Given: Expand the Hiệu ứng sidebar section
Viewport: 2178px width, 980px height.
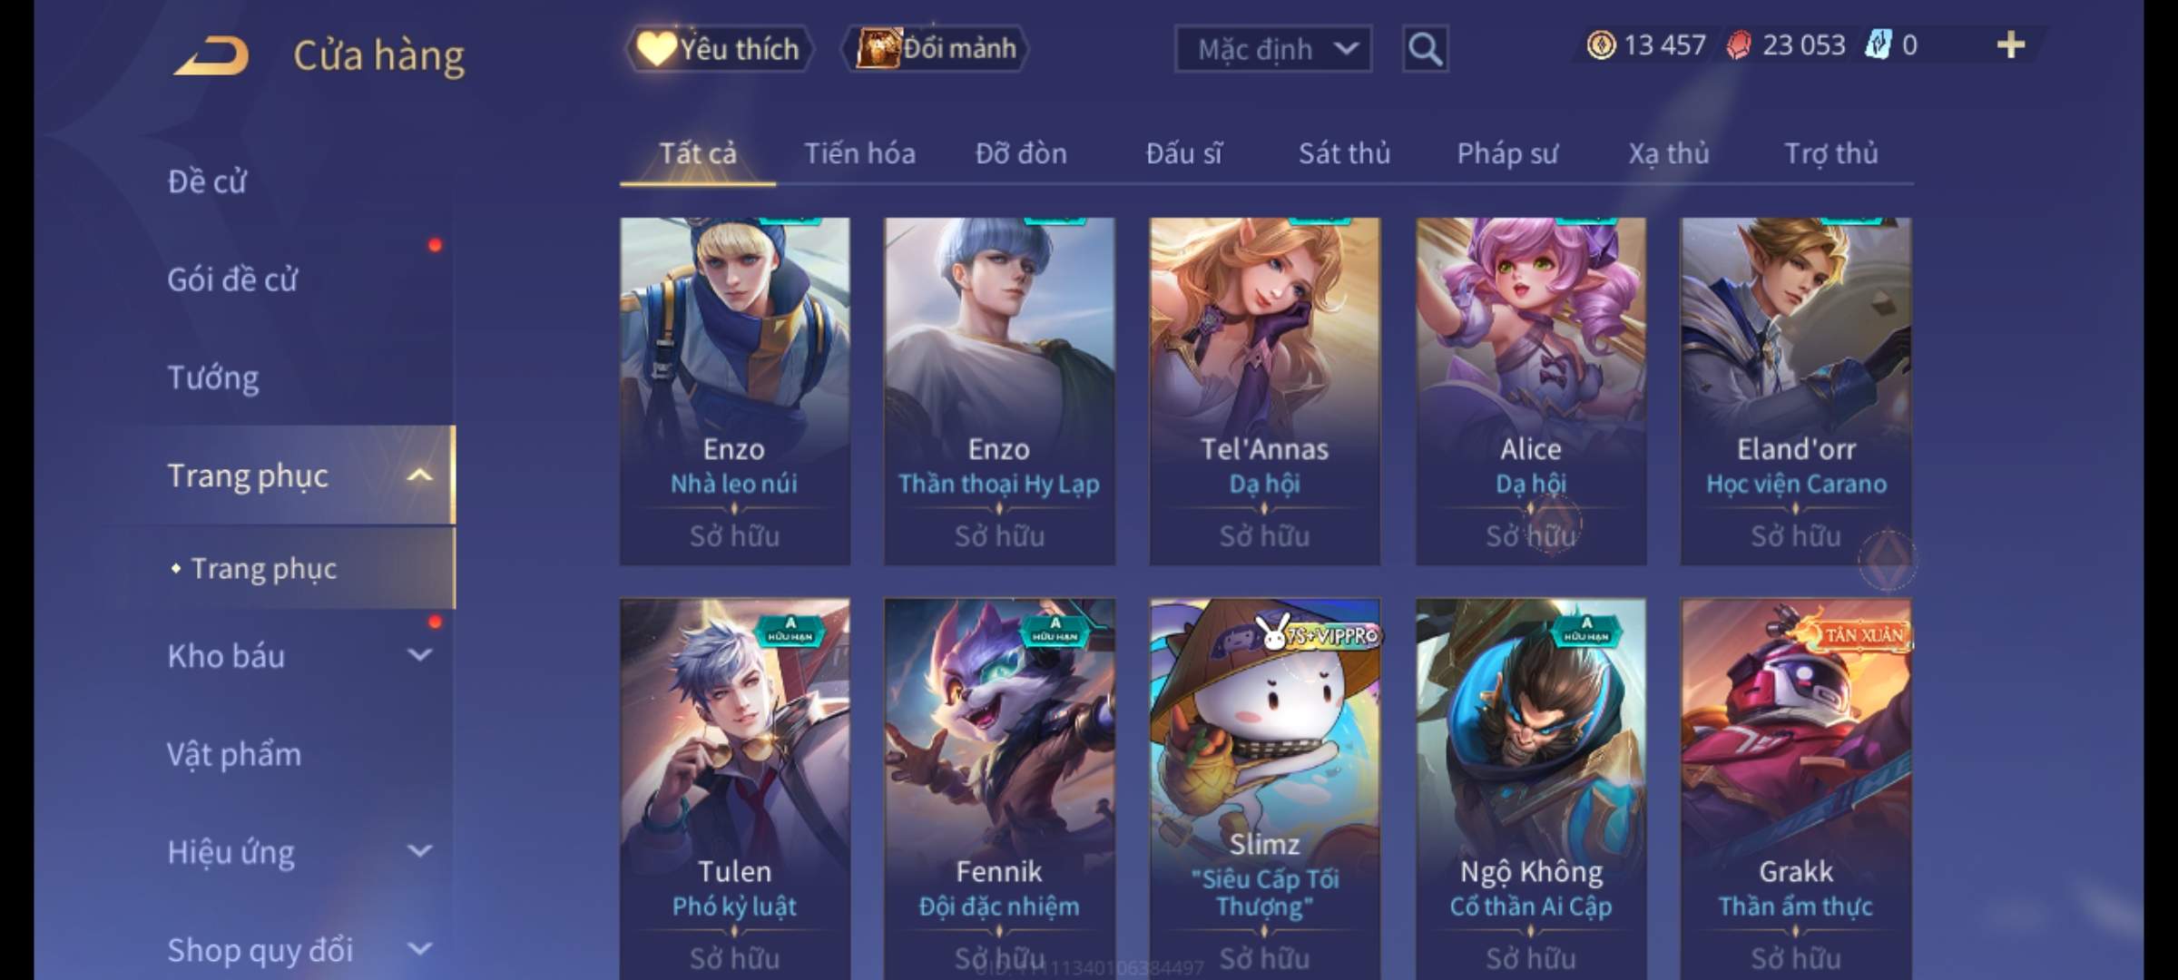Looking at the screenshot, I should 419,851.
